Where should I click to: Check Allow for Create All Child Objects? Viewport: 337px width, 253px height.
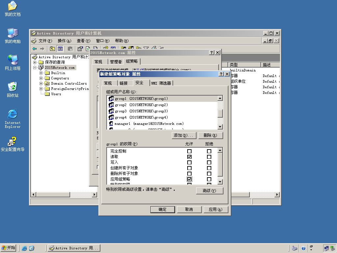click(189, 168)
